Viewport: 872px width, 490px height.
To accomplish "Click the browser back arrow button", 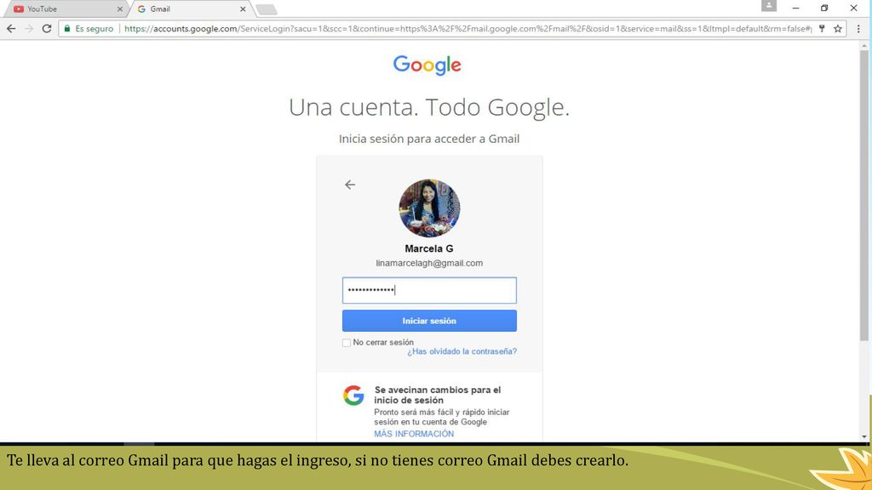I will click(11, 28).
